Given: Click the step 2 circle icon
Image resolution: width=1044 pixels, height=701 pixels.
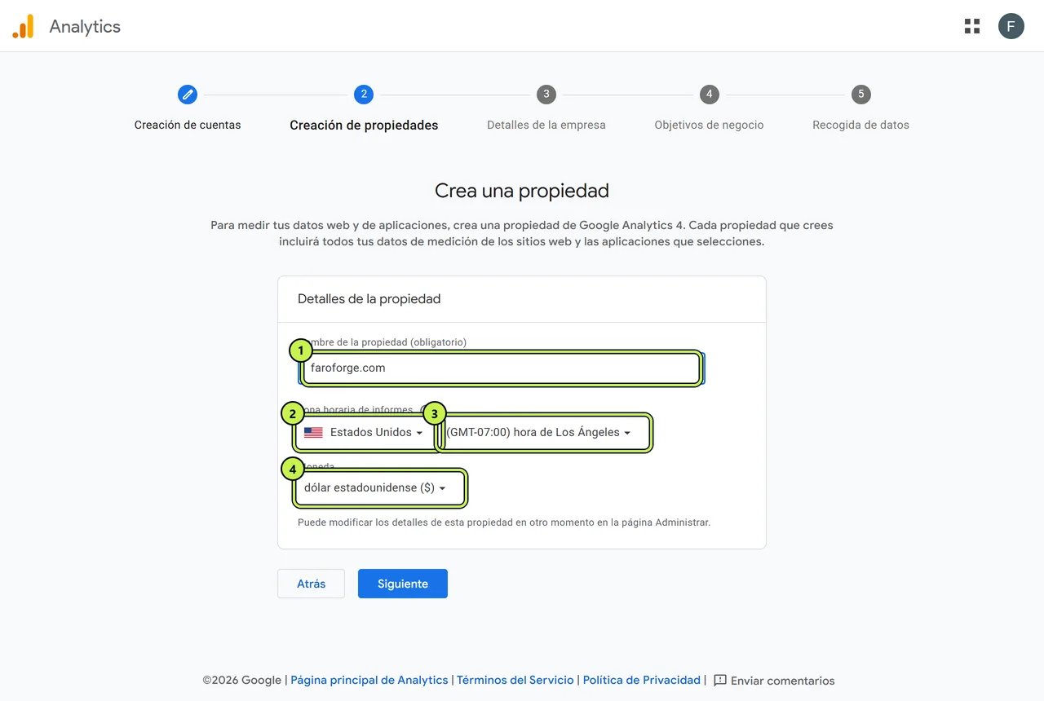Looking at the screenshot, I should 364,95.
